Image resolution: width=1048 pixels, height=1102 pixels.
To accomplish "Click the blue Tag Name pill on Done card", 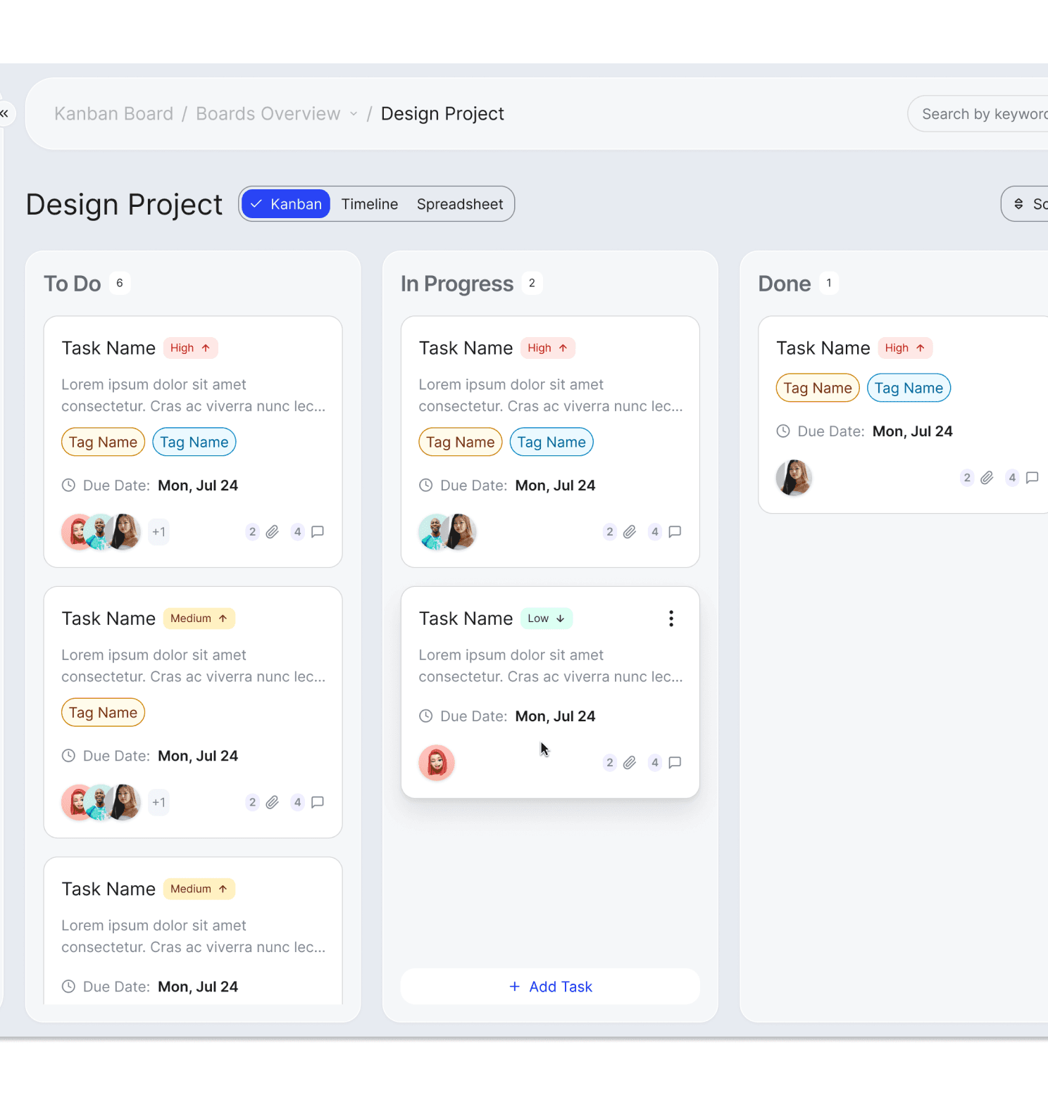I will point(909,388).
